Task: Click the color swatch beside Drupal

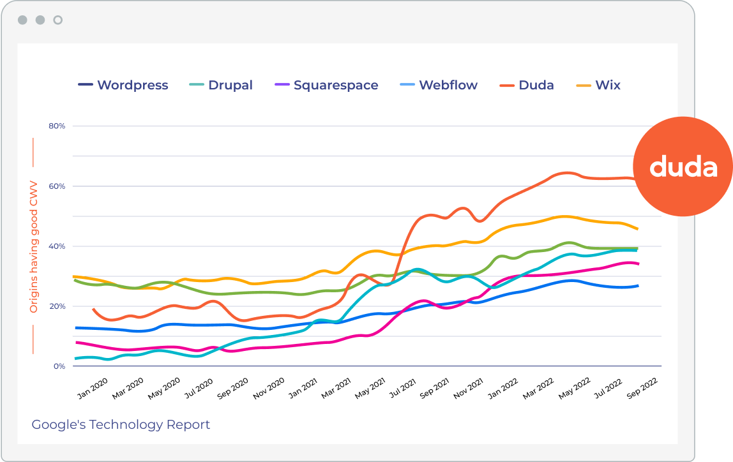Action: 197,85
